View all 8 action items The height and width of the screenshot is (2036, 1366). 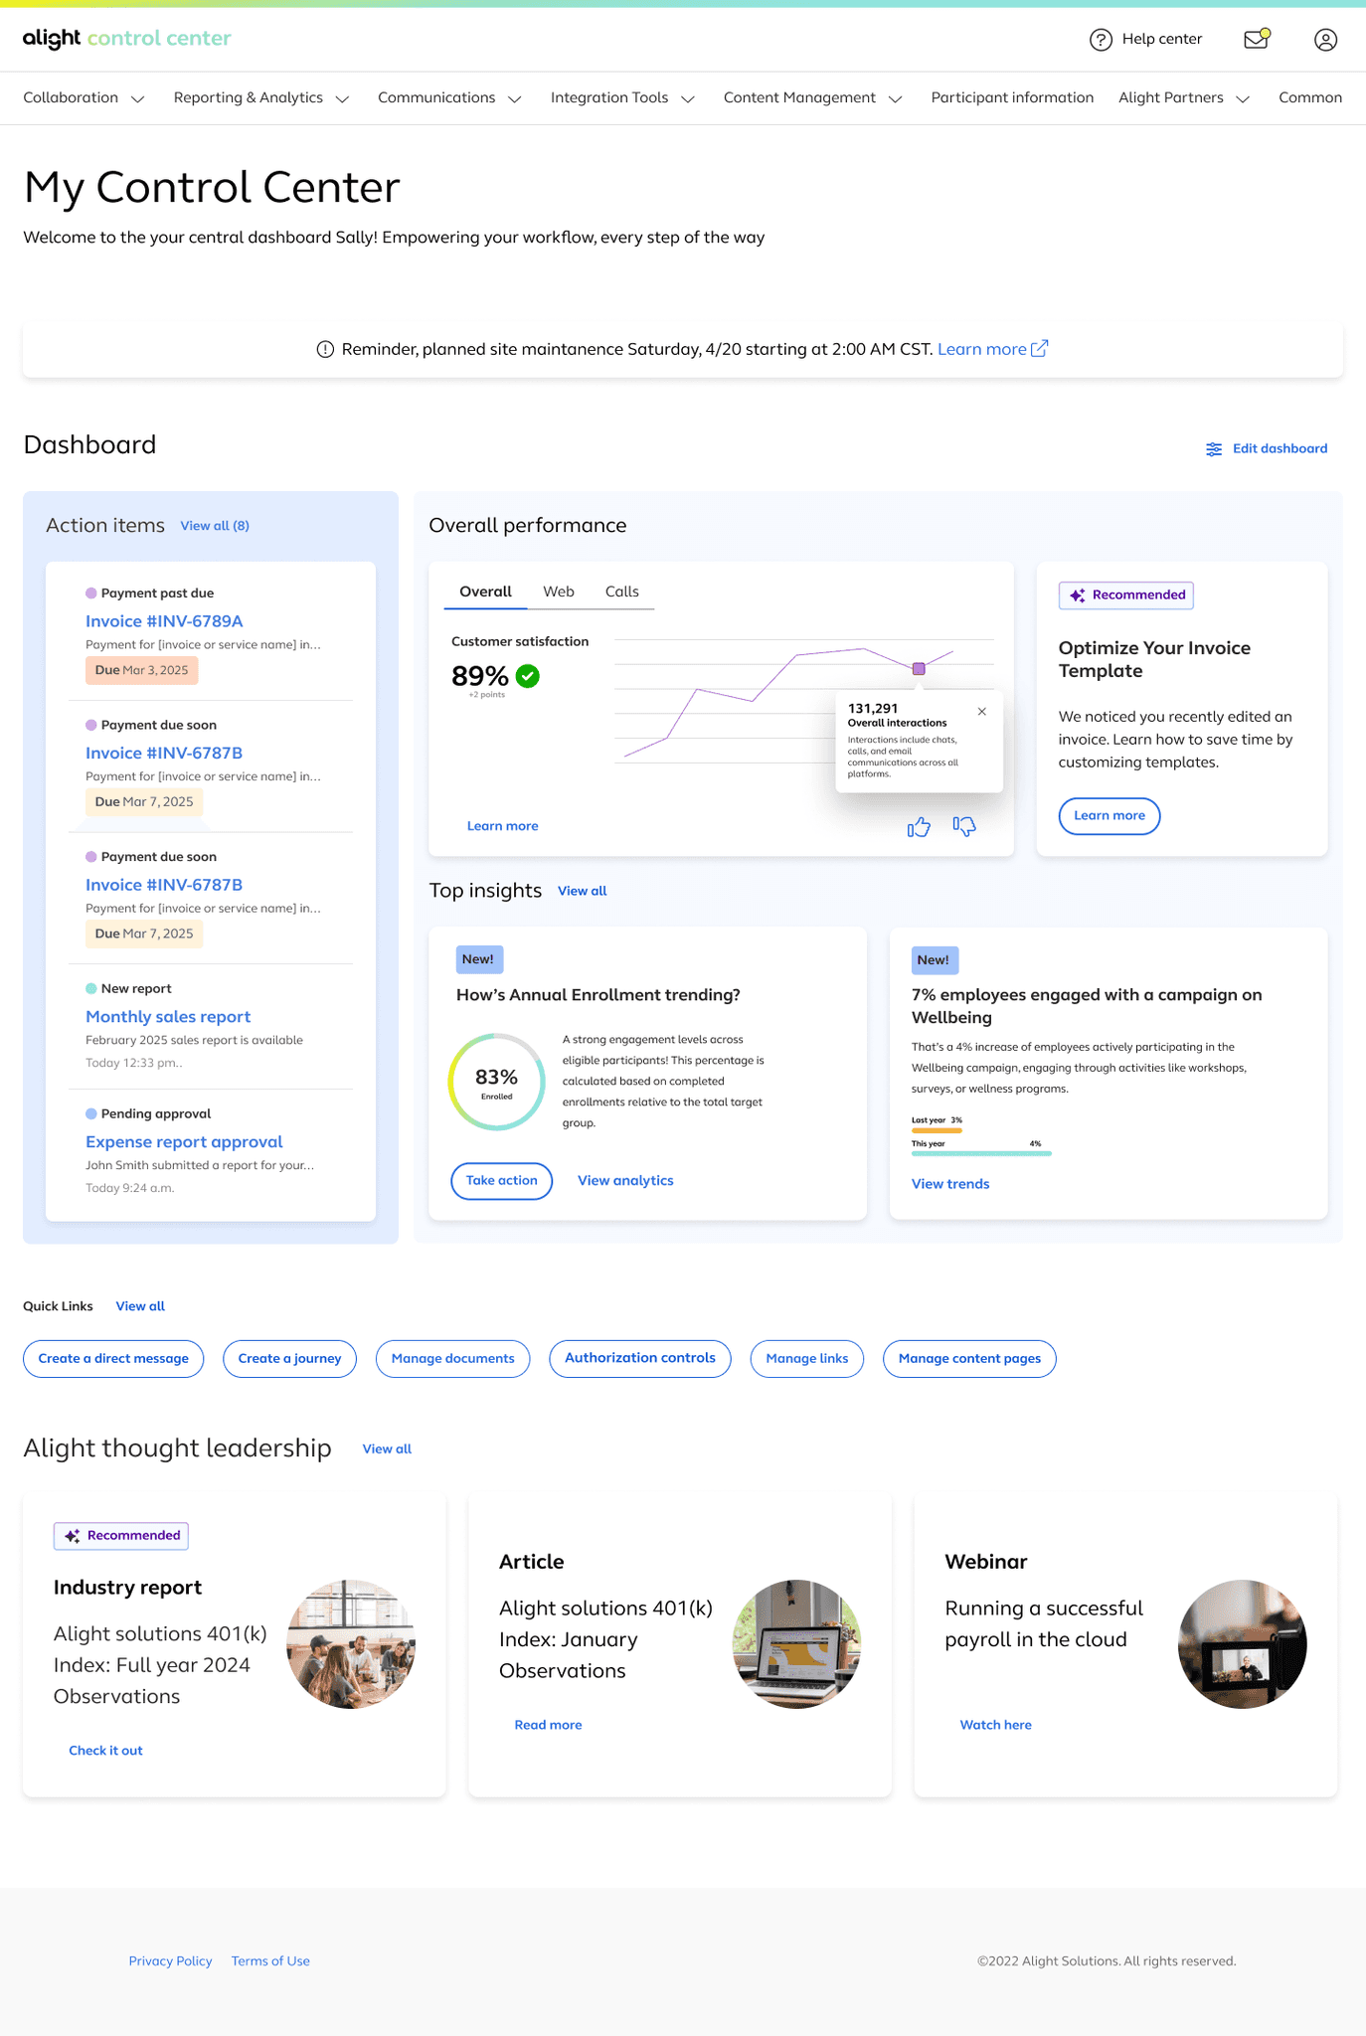tap(215, 526)
